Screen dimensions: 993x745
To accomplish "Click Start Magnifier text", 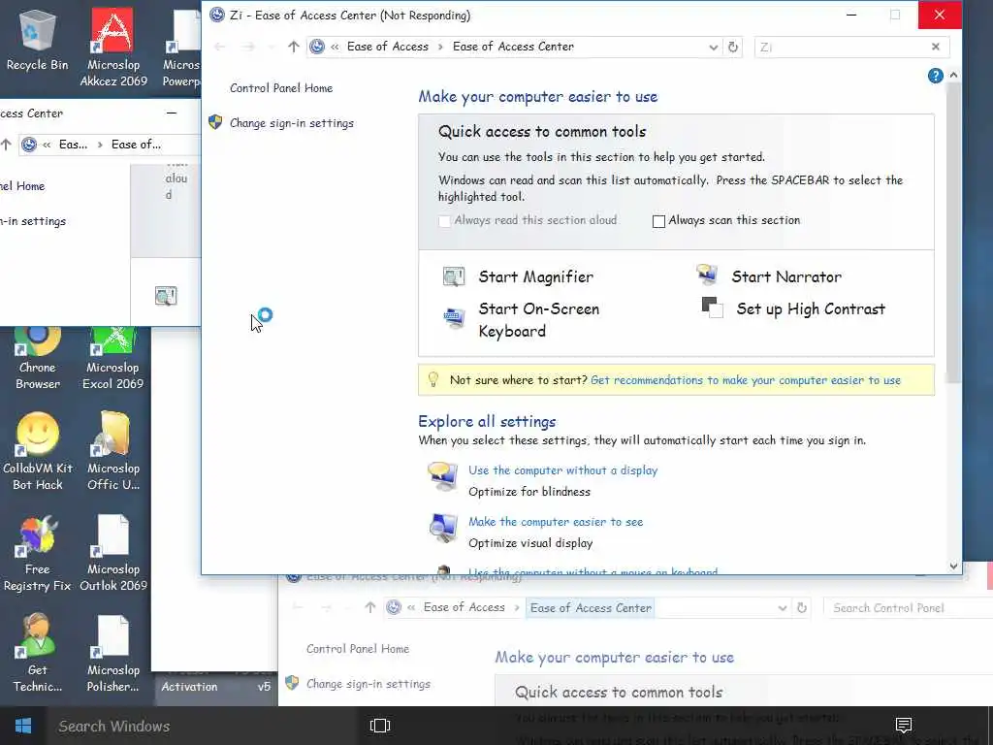I will tap(535, 276).
